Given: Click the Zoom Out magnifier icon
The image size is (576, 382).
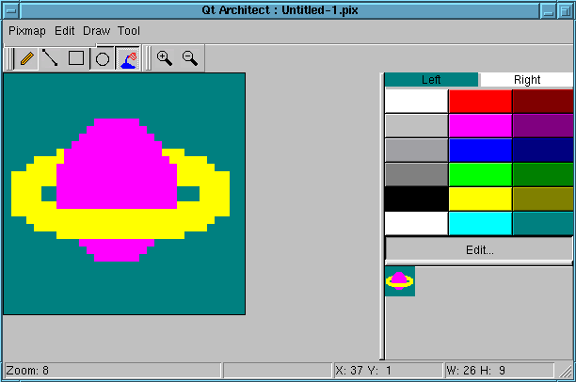Looking at the screenshot, I should pyautogui.click(x=190, y=58).
